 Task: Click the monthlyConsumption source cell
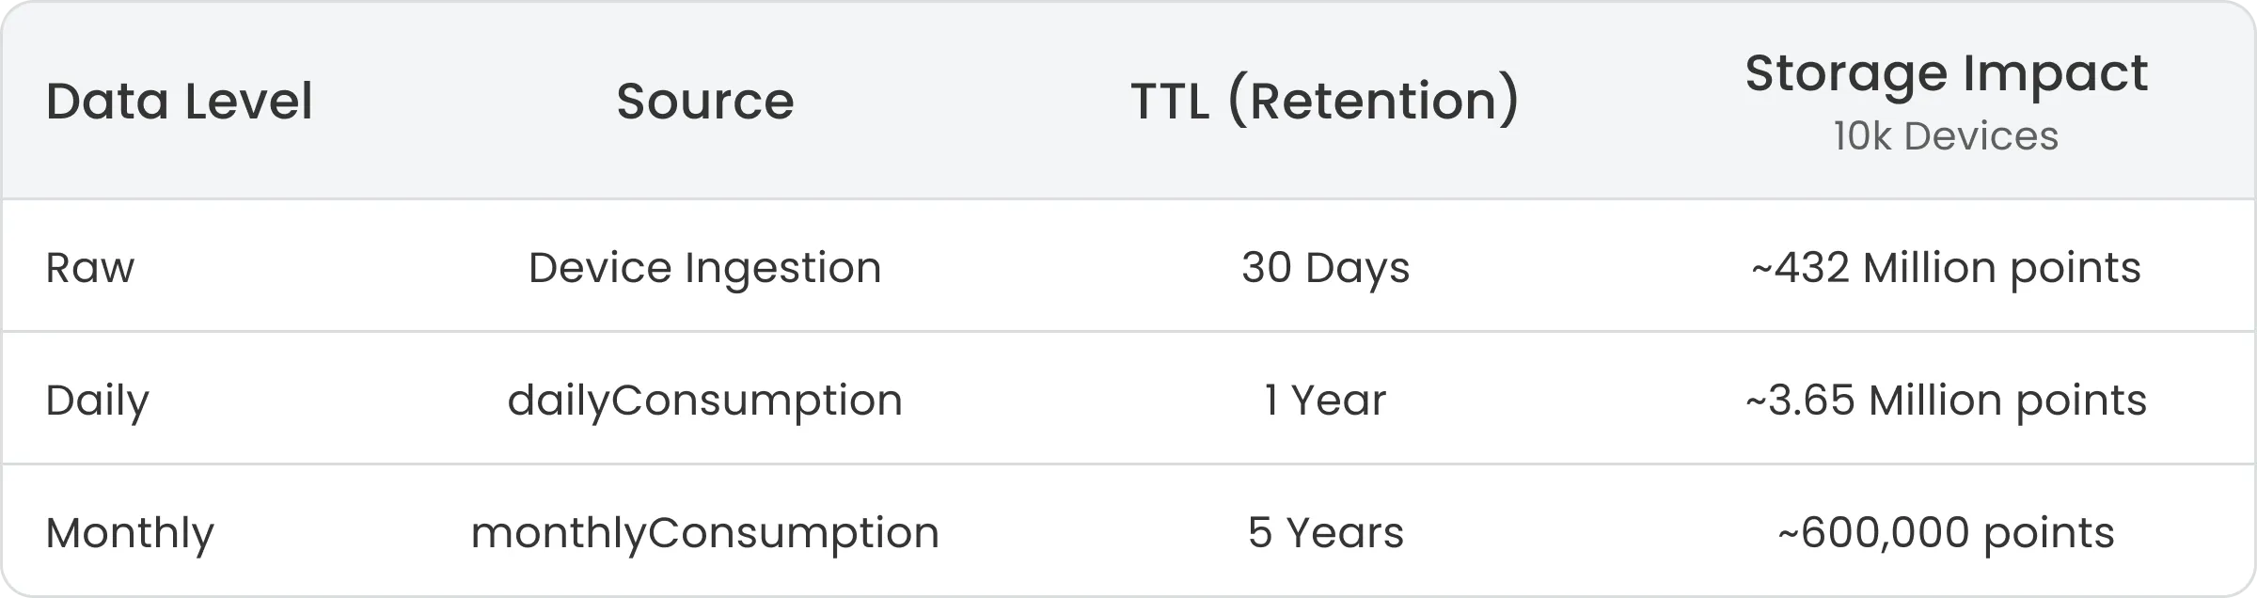pos(705,533)
